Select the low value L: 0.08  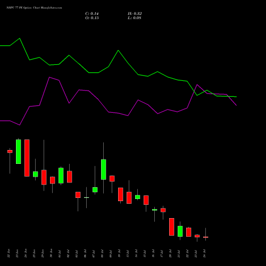(x=135, y=18)
